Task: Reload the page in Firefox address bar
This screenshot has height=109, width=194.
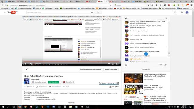Action: (111, 5)
